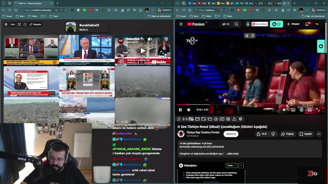Mute the Habertürk TV tile speaker icon
This screenshot has height=184, width=328.
[150, 39]
